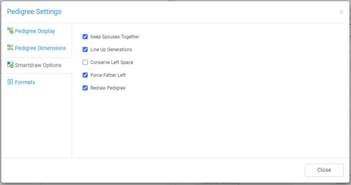The image size is (351, 185).
Task: Select the Smartdraw Options tab
Action: [x=38, y=65]
